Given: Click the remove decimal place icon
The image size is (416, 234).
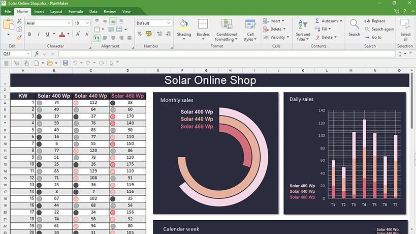Looking at the screenshot, I should 168,34.
